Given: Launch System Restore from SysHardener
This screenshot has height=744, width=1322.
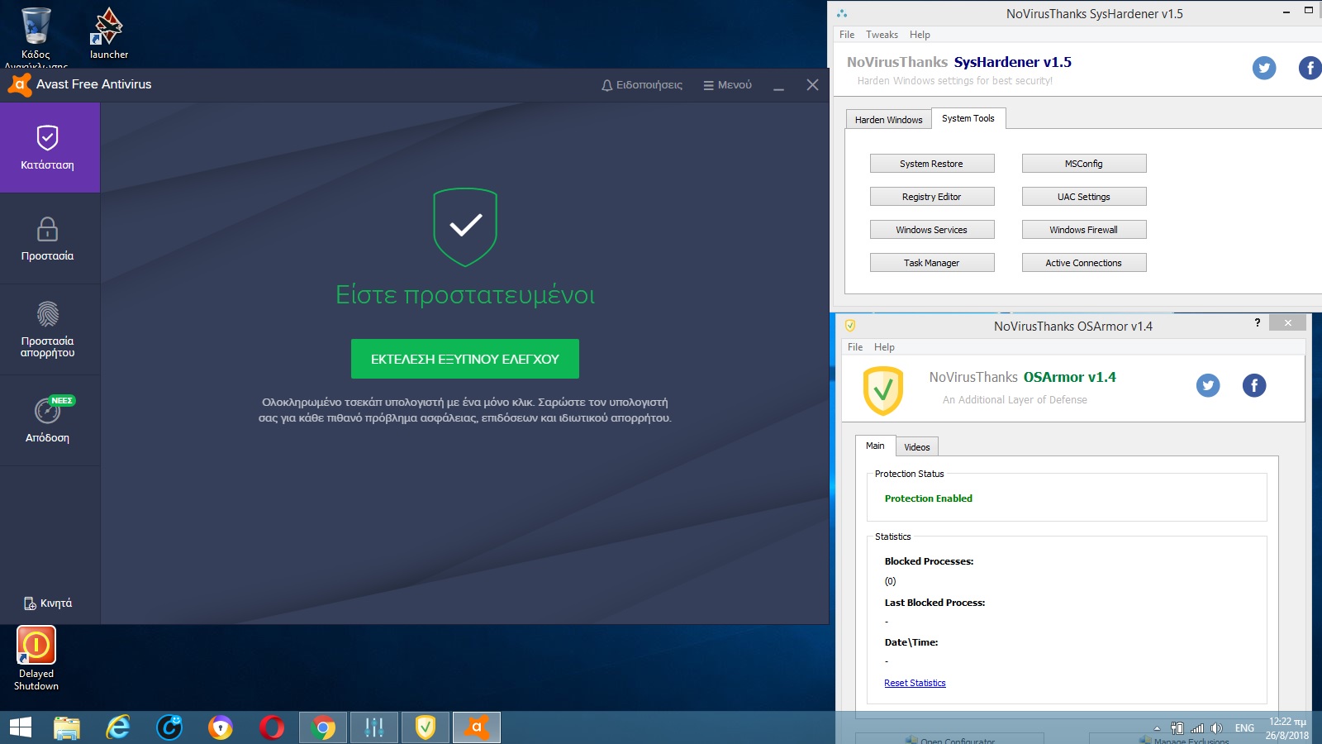Looking at the screenshot, I should tap(932, 164).
